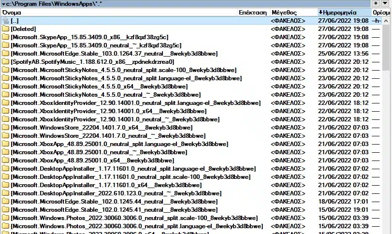
Task: Open directory history dropdown arrow at top right
Action: coord(384,3)
